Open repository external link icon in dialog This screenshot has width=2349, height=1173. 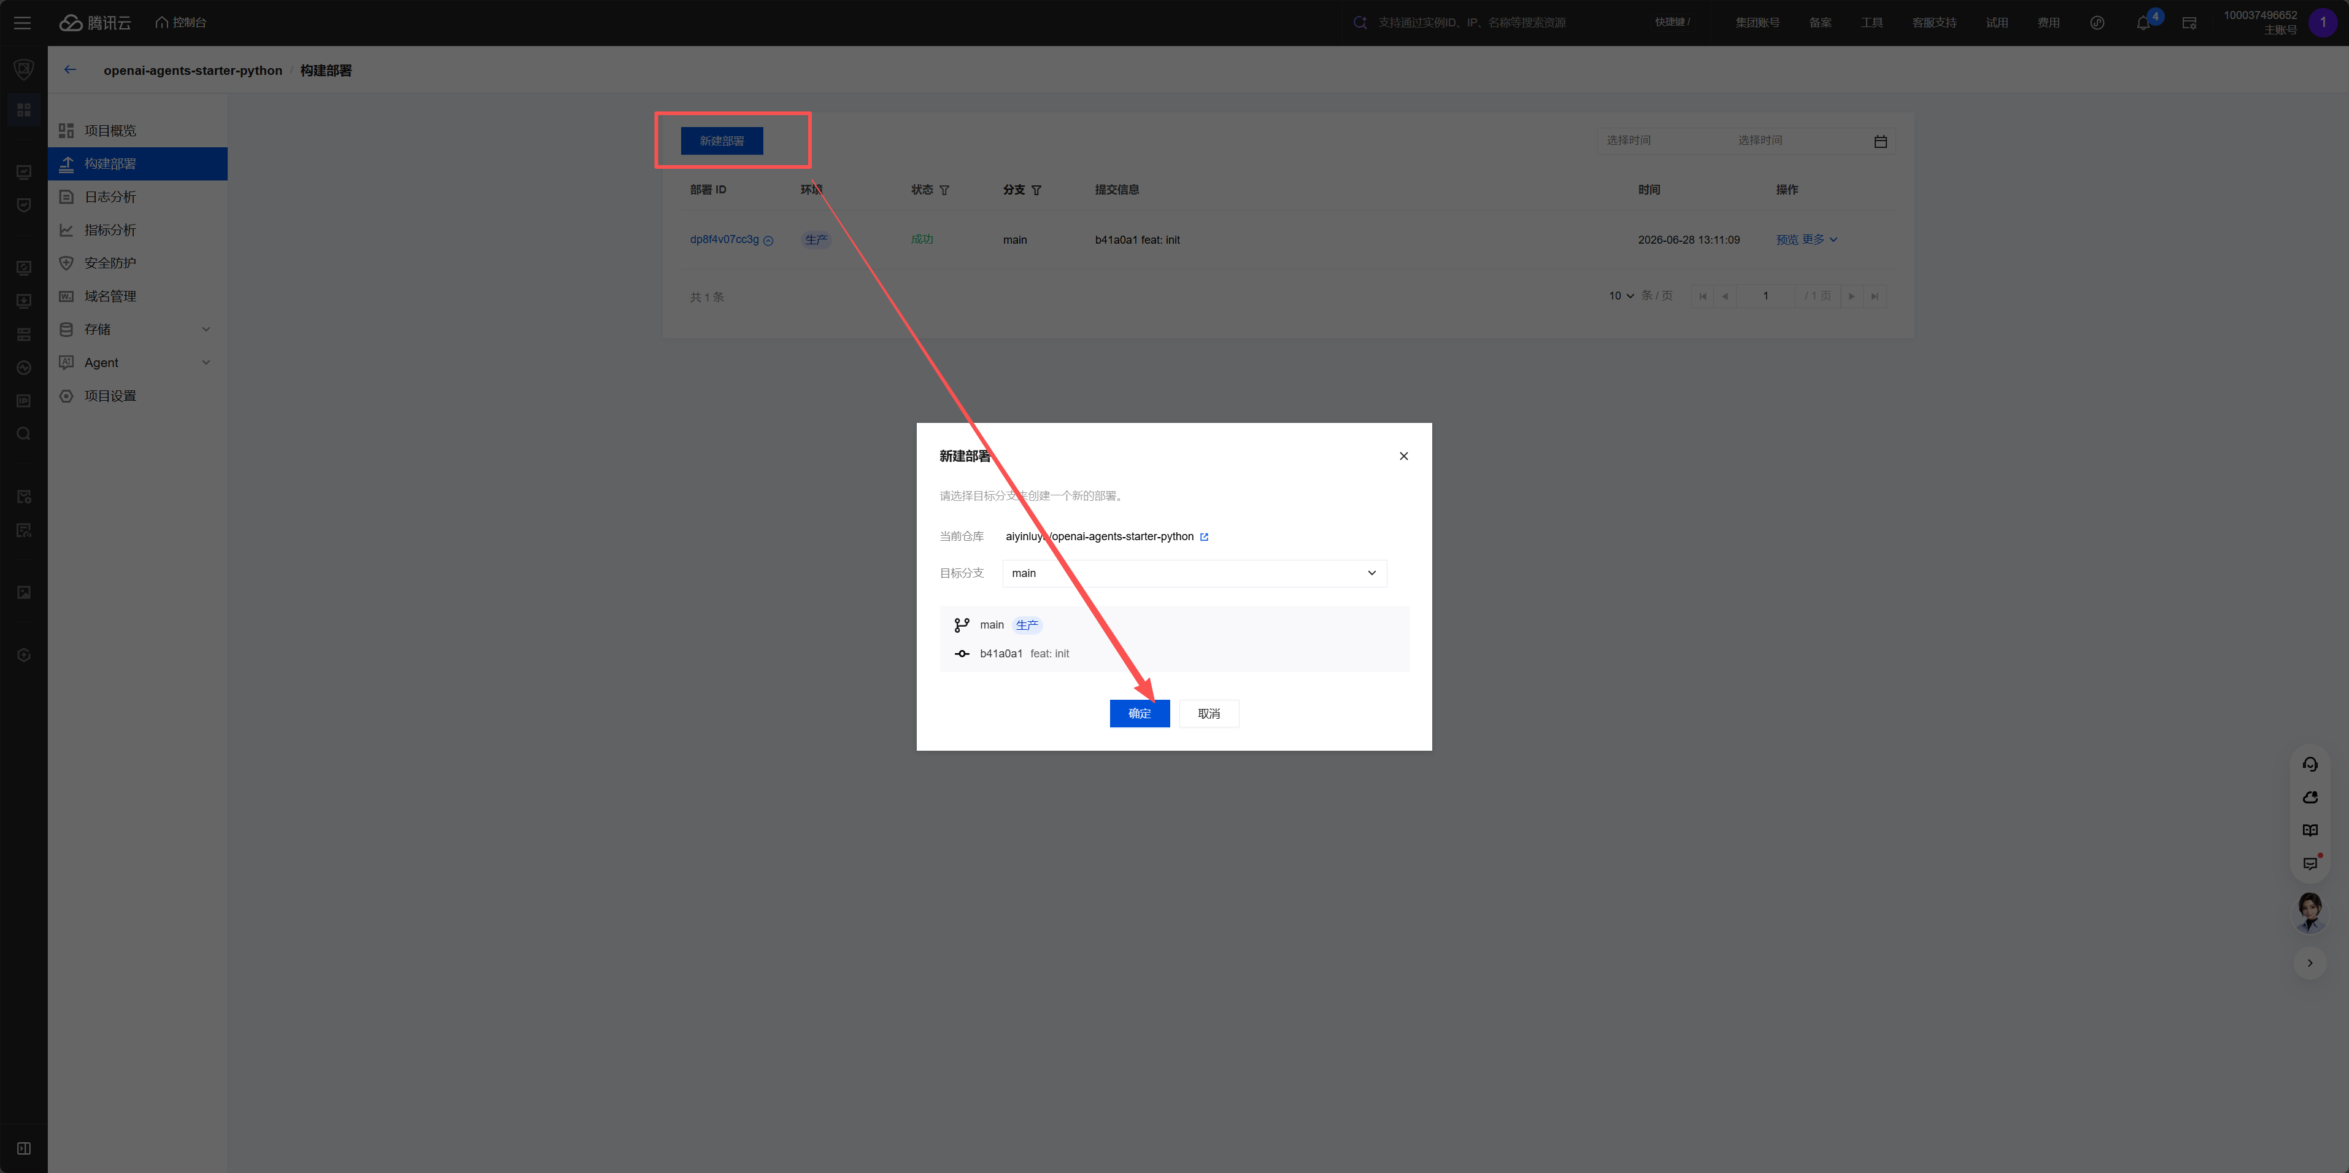click(1204, 537)
